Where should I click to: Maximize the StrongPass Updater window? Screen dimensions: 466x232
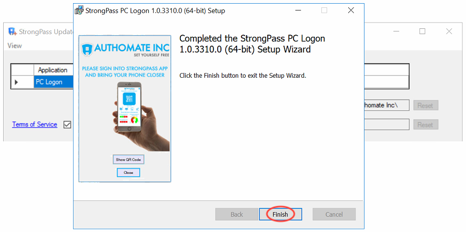pos(422,31)
